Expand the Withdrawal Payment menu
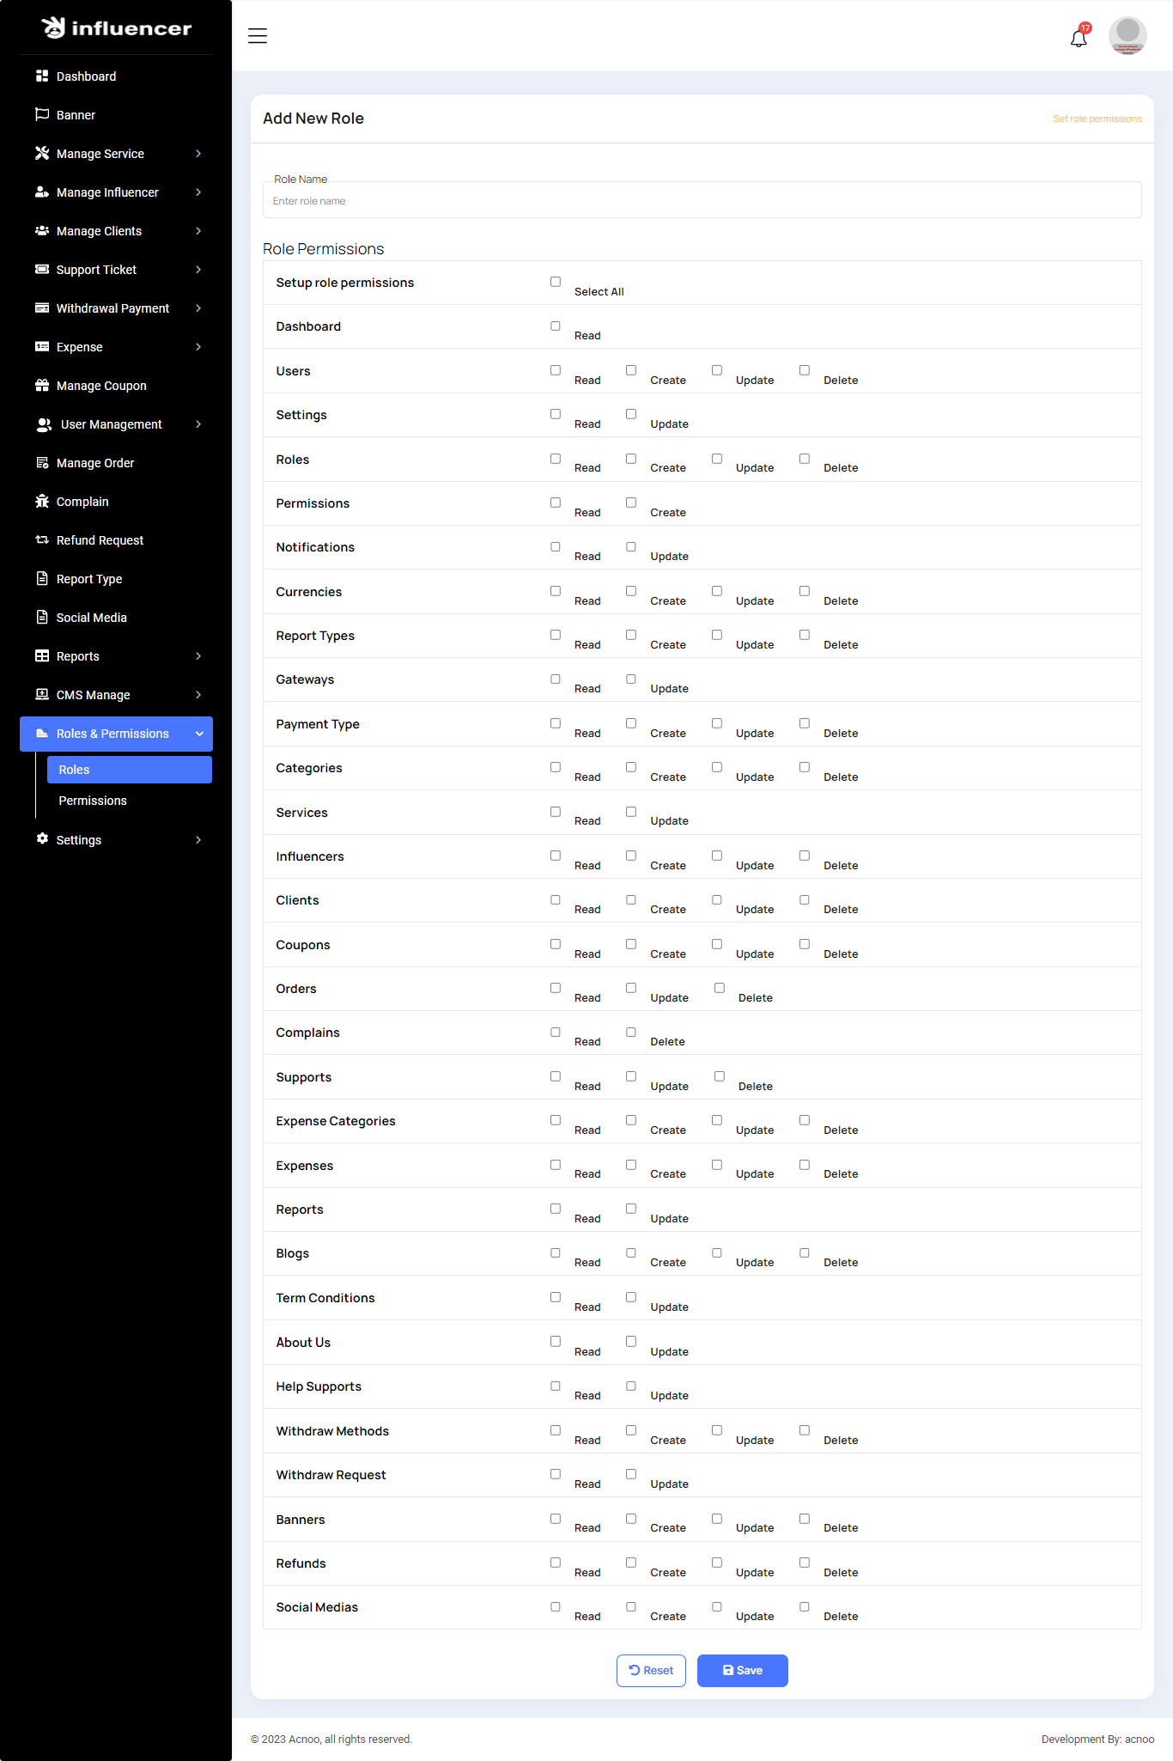 point(116,308)
